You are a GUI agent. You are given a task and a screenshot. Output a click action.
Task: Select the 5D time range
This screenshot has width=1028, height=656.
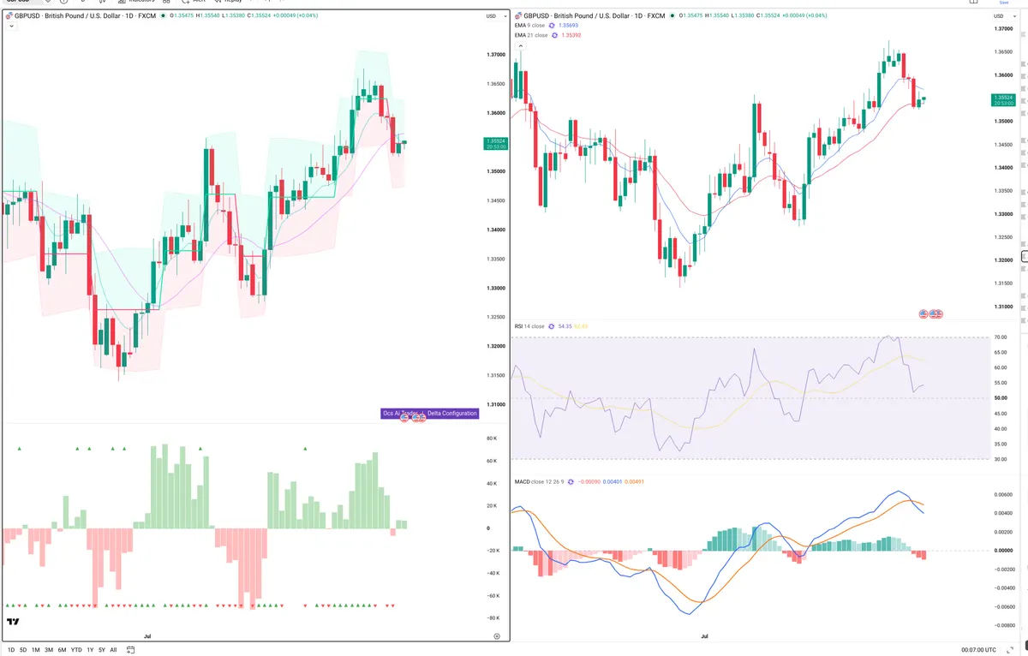tap(22, 650)
